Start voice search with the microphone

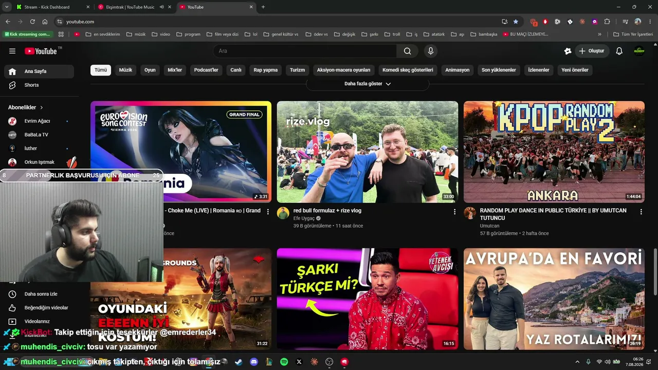(x=431, y=51)
